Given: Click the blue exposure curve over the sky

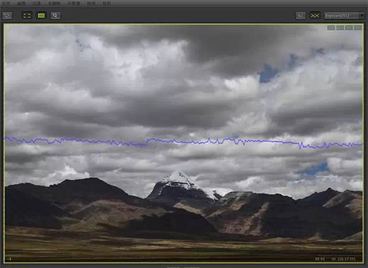Looking at the screenshot, I should click(183, 142).
